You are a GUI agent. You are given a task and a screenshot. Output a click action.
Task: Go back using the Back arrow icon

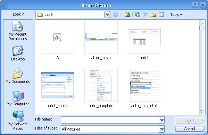pyautogui.click(x=116, y=15)
